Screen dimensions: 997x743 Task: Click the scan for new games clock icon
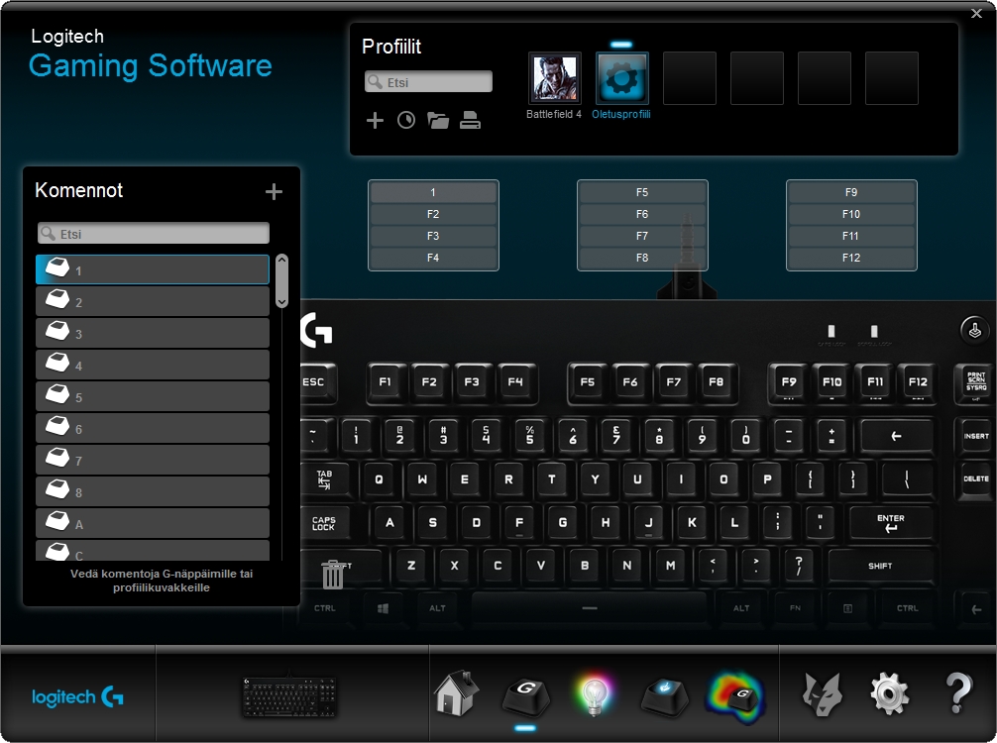click(x=406, y=120)
